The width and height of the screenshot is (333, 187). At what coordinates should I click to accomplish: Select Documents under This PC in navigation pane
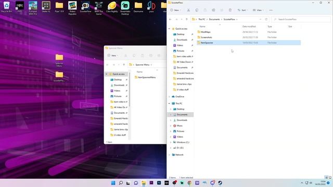tap(182, 114)
